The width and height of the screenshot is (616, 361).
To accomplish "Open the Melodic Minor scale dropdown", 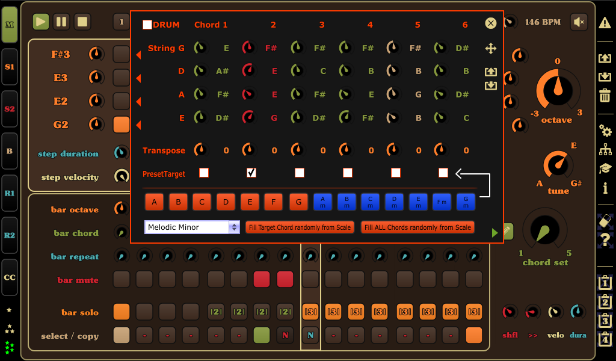I will pos(192,227).
